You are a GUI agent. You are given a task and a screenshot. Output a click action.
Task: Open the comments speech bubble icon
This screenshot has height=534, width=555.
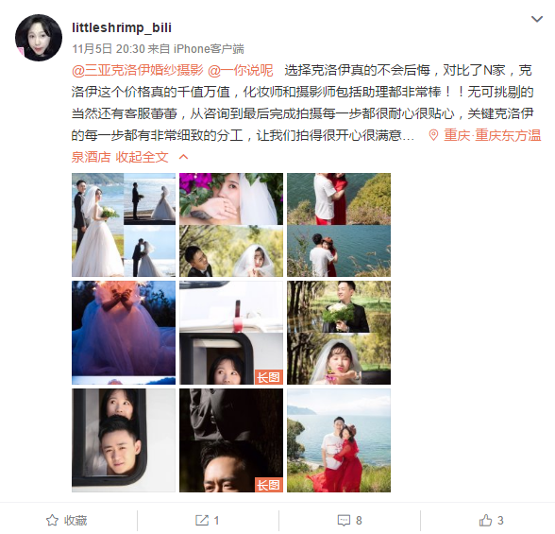tap(344, 520)
